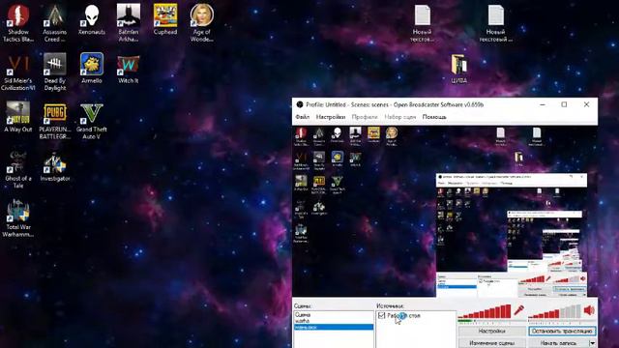Toggle the Рабочий стол source checkbox

click(381, 315)
